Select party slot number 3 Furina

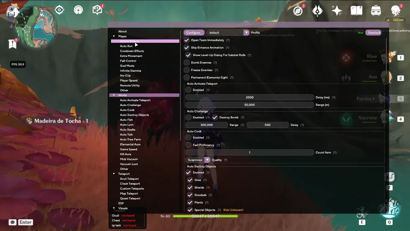point(400,99)
